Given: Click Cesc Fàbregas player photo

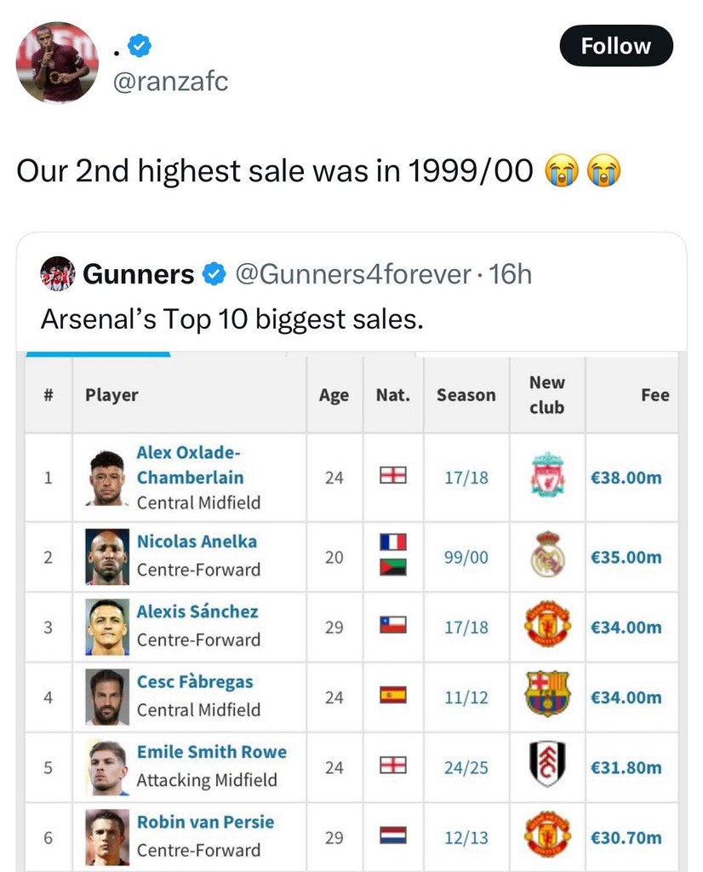Looking at the screenshot, I should pos(107,697).
